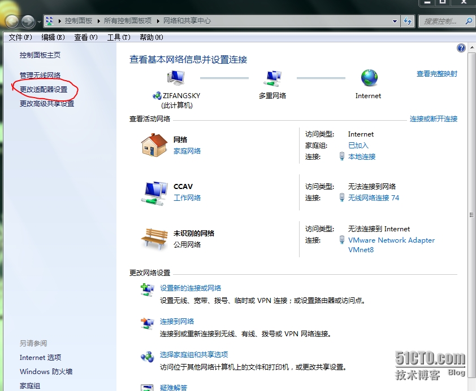Open 查看完整映射 link
The width and height of the screenshot is (476, 391).
click(x=437, y=73)
